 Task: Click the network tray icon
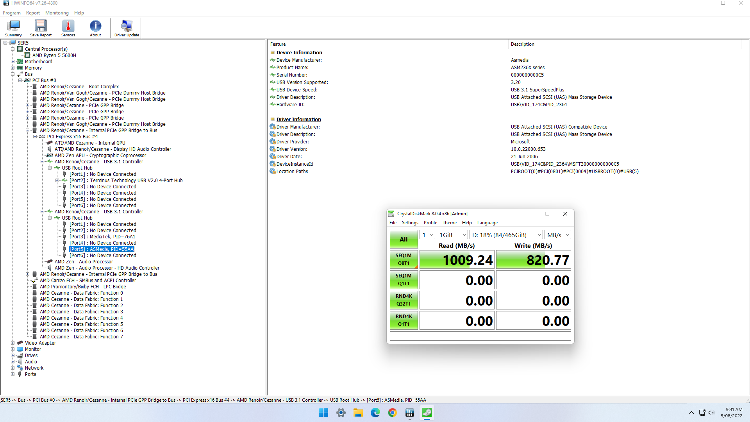tap(702, 413)
